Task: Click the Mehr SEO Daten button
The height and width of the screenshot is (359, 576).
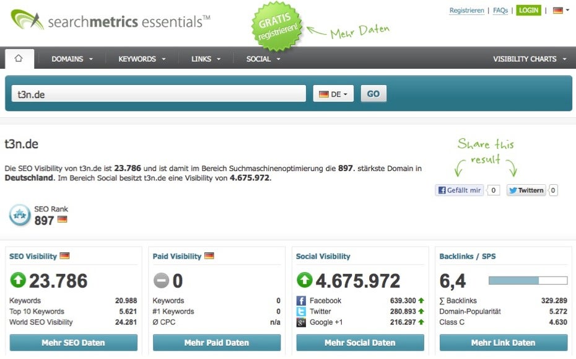Action: click(74, 342)
